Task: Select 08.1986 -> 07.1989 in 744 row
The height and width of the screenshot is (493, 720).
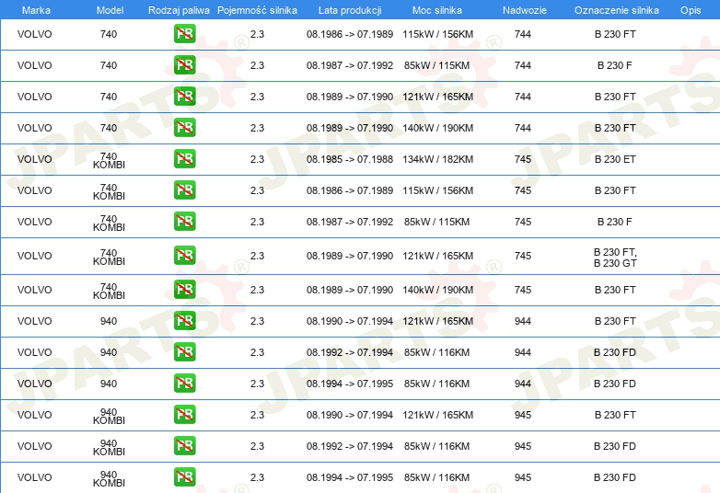Action: click(350, 34)
